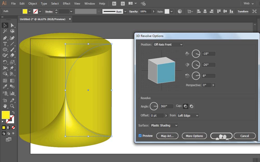Select the Lasso tool

(12, 31)
